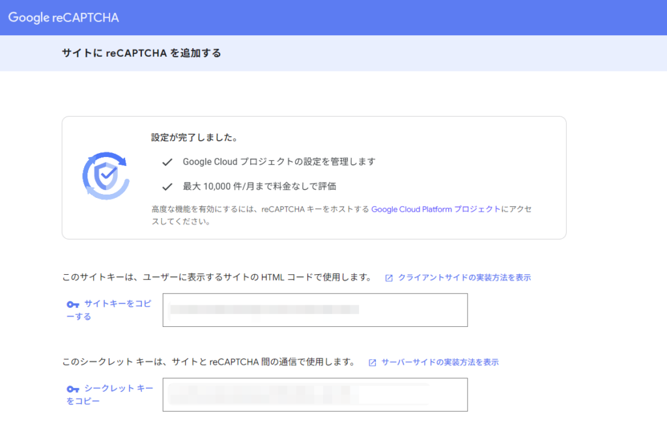Click the key icon beside サイトキーをコピーする
This screenshot has width=667, height=448.
pyautogui.click(x=73, y=304)
